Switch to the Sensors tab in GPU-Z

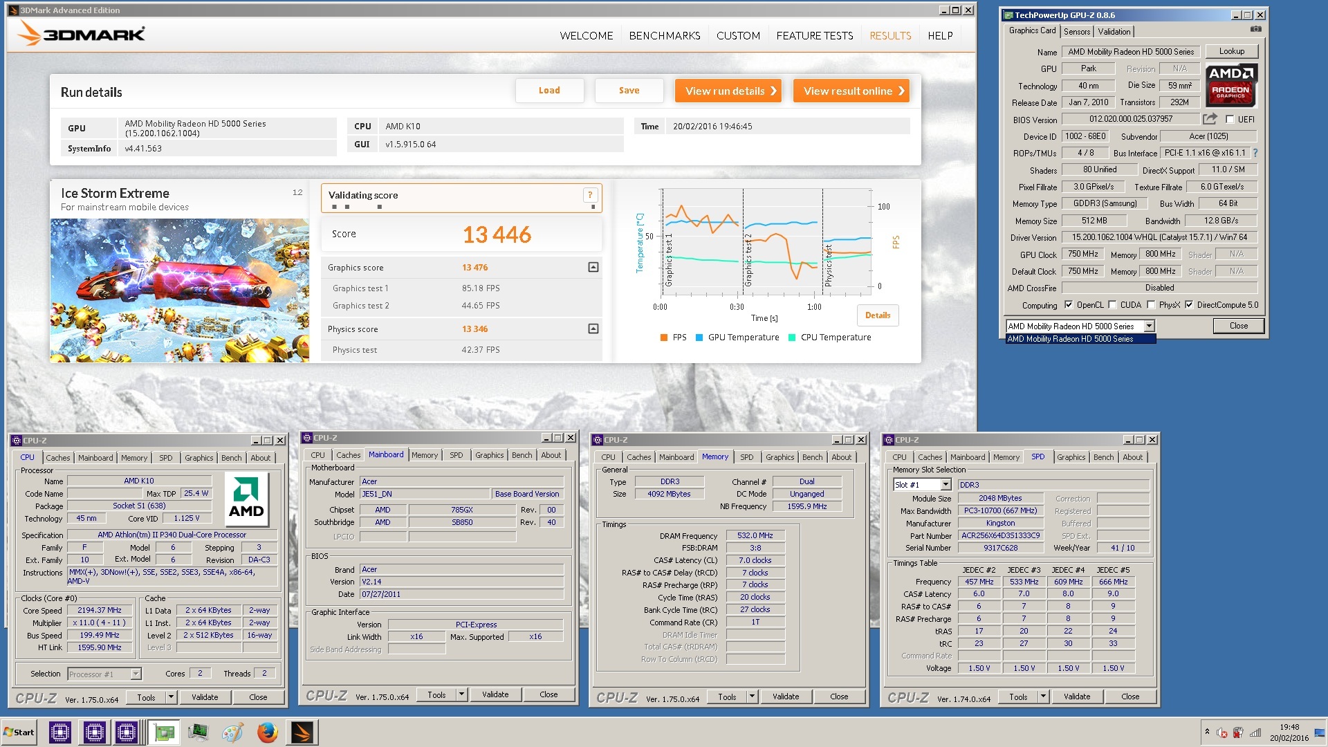(x=1076, y=31)
